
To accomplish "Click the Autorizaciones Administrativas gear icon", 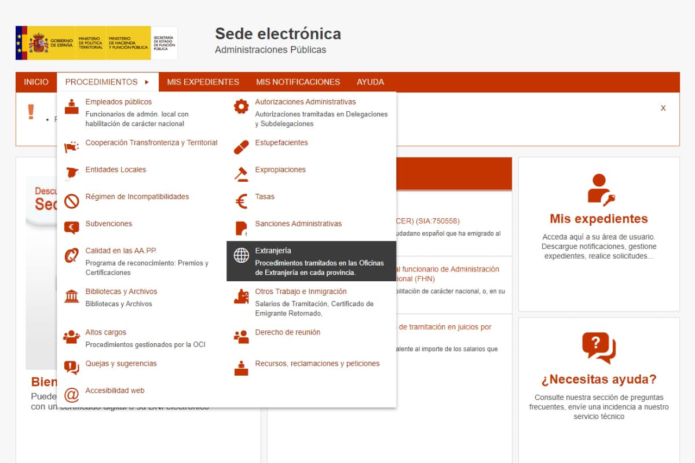I will (241, 106).
